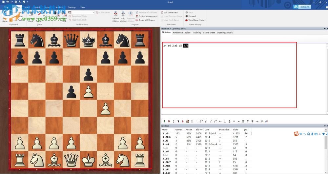Switch to the Training notation tab

coord(197,32)
